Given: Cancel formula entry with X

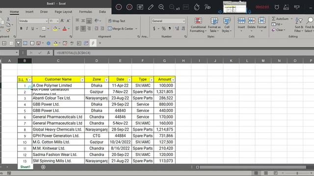Looking at the screenshot, I should [x=31, y=53].
